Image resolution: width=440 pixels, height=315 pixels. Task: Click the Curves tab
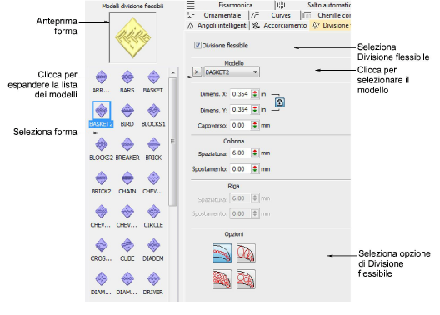275,15
